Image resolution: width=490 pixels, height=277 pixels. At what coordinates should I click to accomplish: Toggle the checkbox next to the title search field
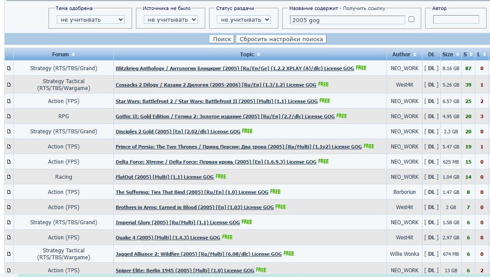pos(411,19)
